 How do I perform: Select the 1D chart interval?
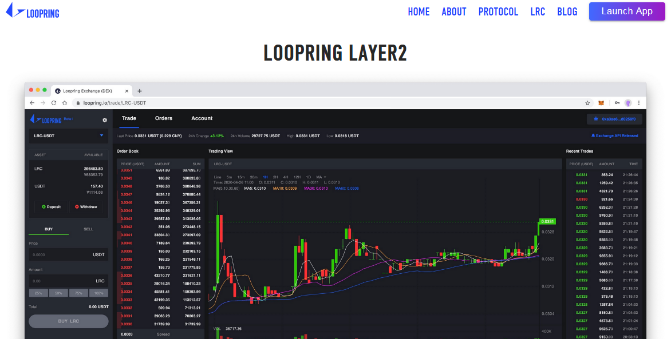coord(309,177)
